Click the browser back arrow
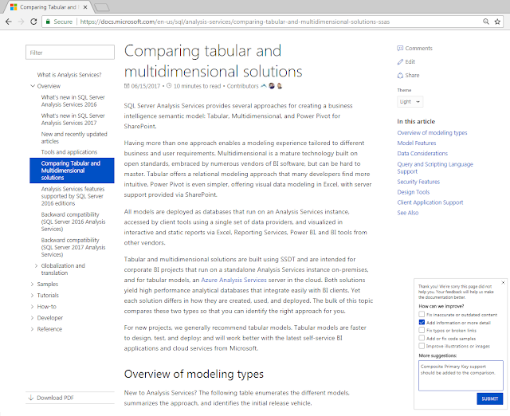The width and height of the screenshot is (510, 416). (9, 22)
